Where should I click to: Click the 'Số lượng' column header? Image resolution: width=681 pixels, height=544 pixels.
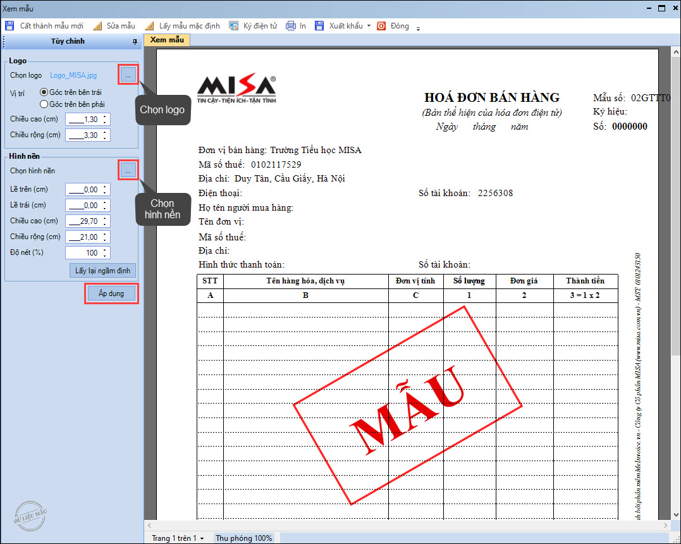click(469, 281)
